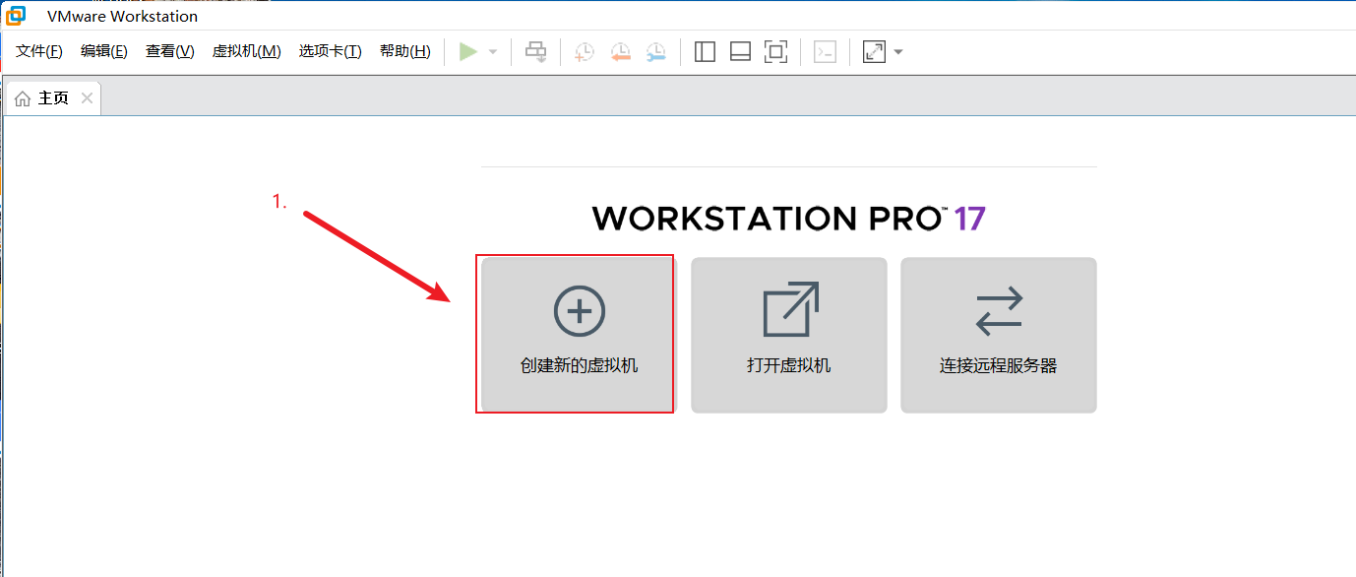The image size is (1356, 577).
Task: Click the full screen mode icon
Action: (776, 52)
